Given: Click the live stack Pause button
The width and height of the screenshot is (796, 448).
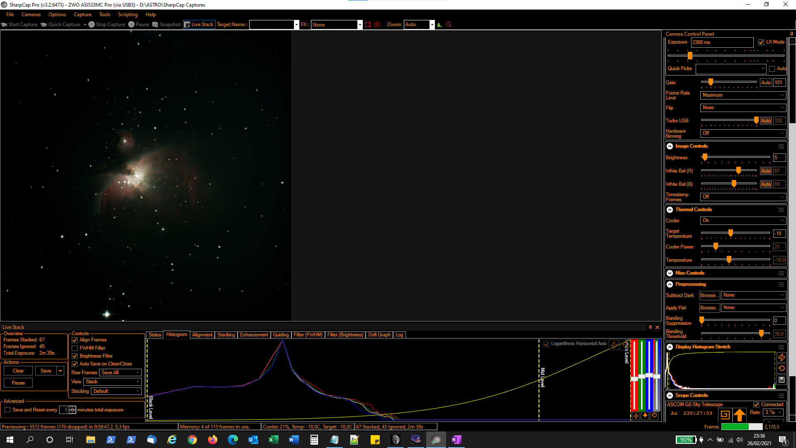Looking at the screenshot, I should coord(18,383).
